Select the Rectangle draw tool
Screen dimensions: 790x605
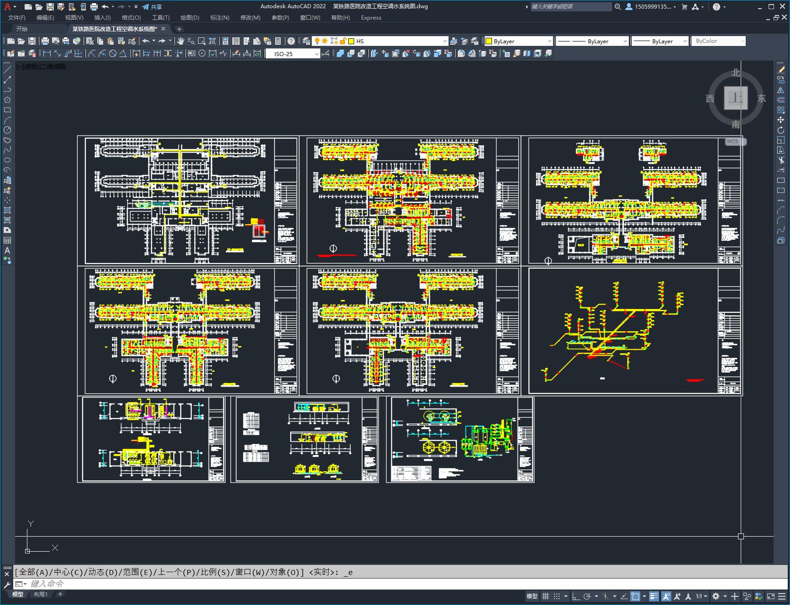click(7, 110)
